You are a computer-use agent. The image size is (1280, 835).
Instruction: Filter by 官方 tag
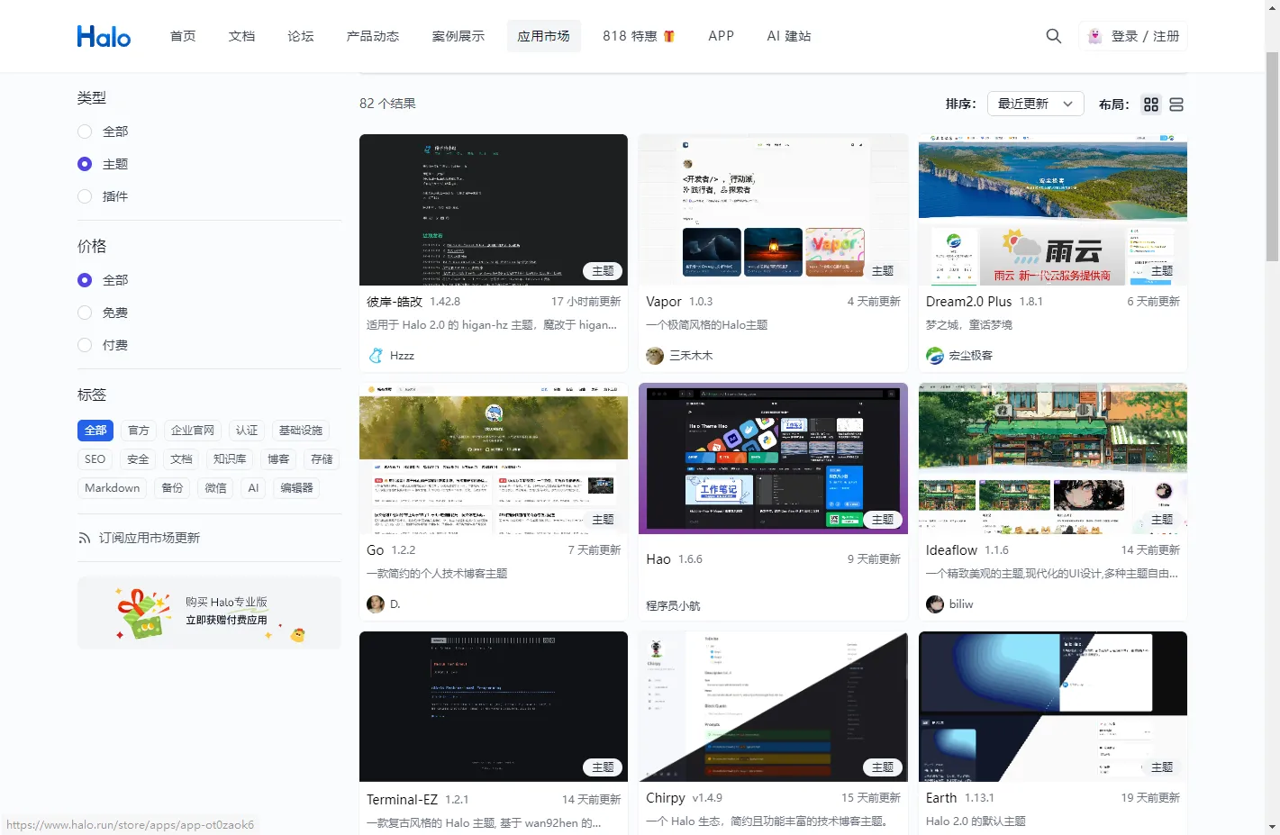[139, 431]
